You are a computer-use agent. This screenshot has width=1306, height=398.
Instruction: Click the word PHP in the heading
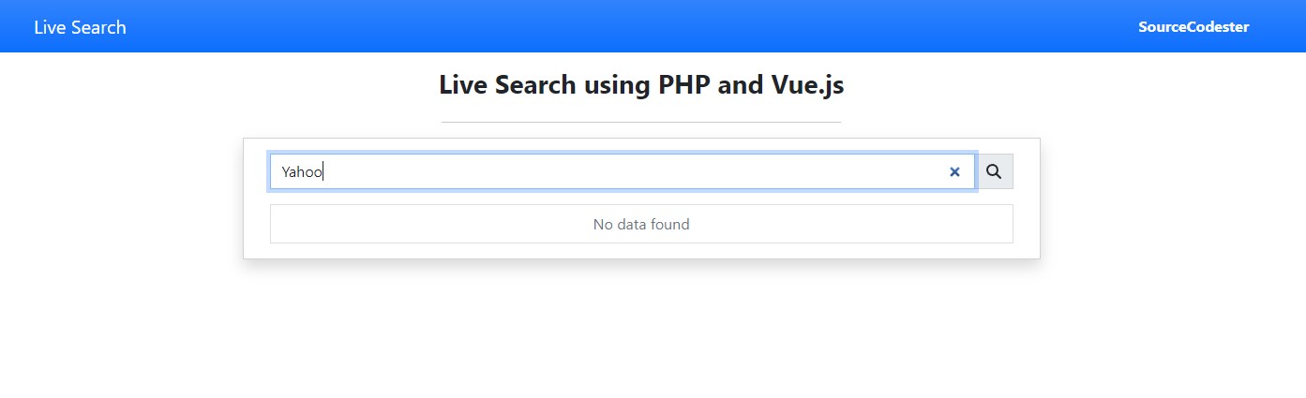pyautogui.click(x=683, y=85)
